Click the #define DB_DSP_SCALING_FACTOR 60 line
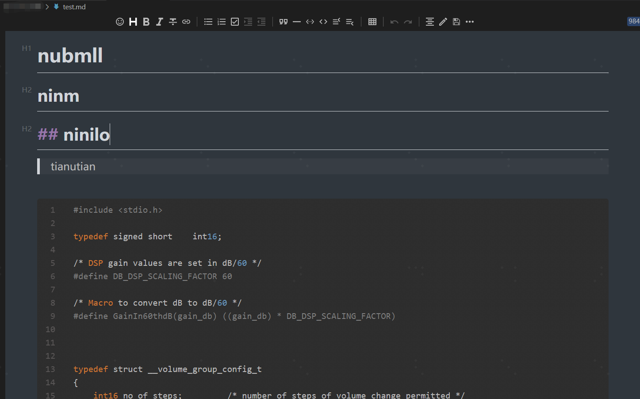The height and width of the screenshot is (399, 640). pyautogui.click(x=153, y=276)
